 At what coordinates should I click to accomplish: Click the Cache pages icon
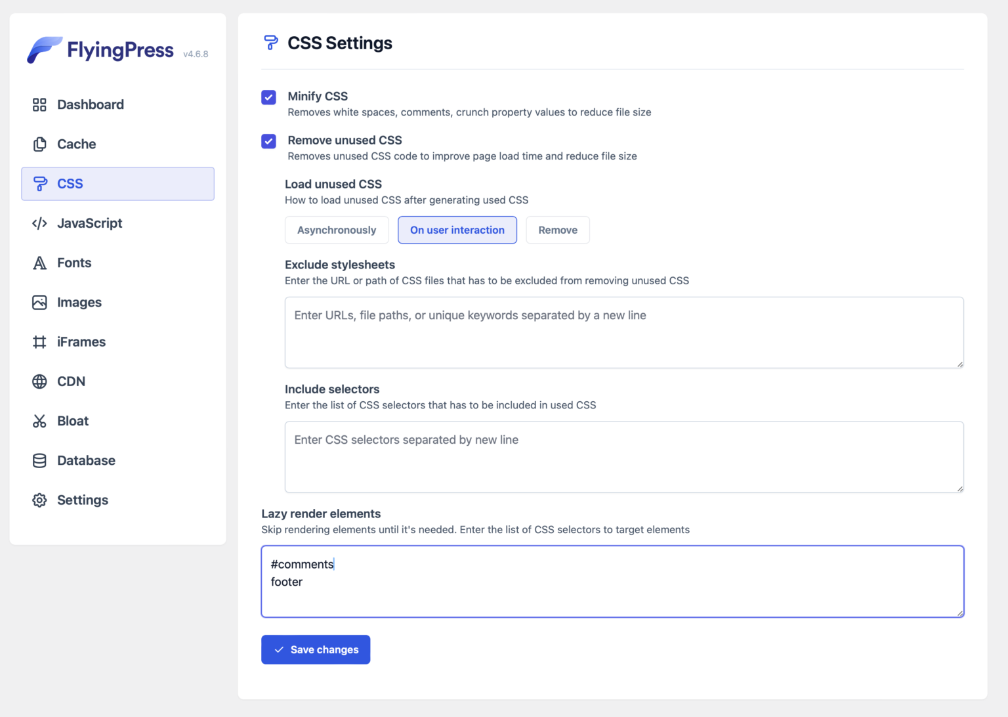click(x=39, y=144)
